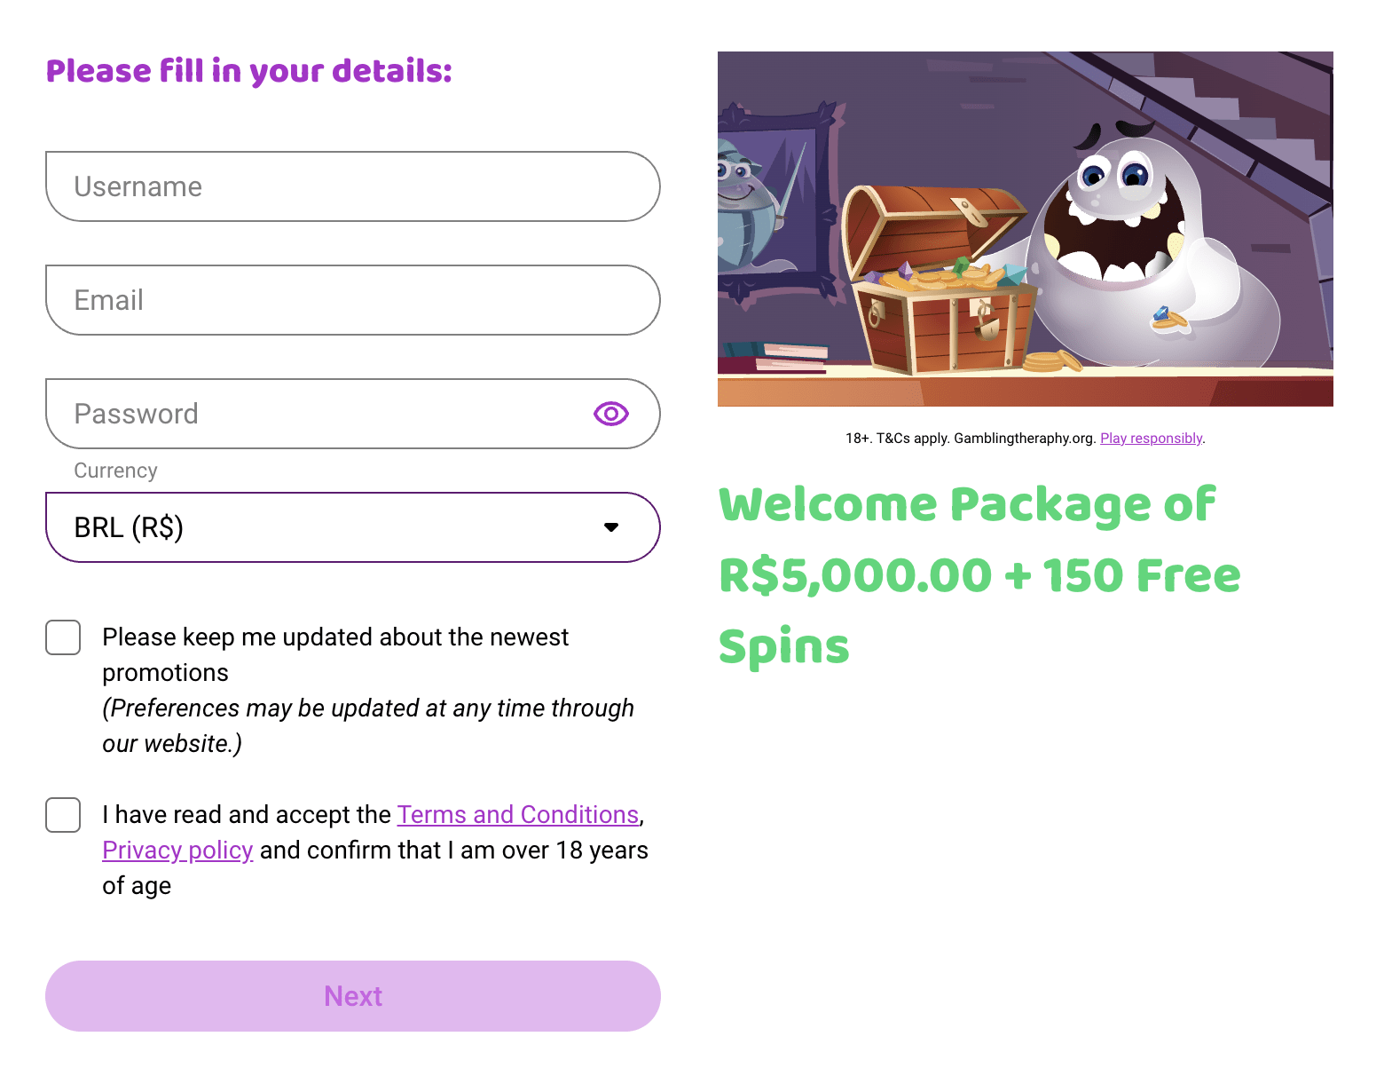Click the 'Please fill in your details' heading
This screenshot has height=1076, width=1384.
[x=248, y=71]
